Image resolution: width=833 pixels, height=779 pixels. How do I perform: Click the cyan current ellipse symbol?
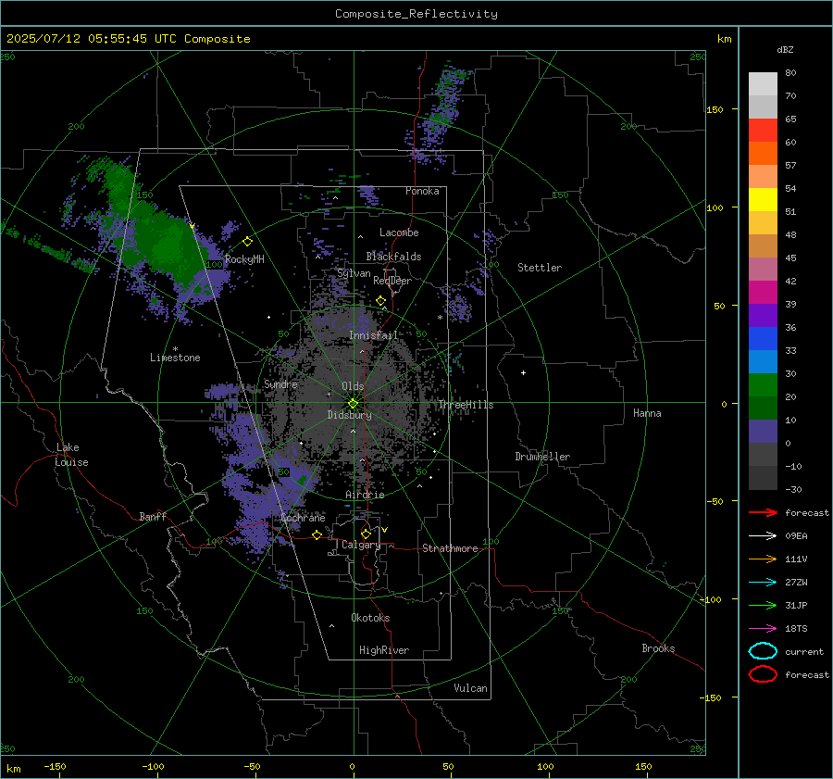tap(763, 651)
